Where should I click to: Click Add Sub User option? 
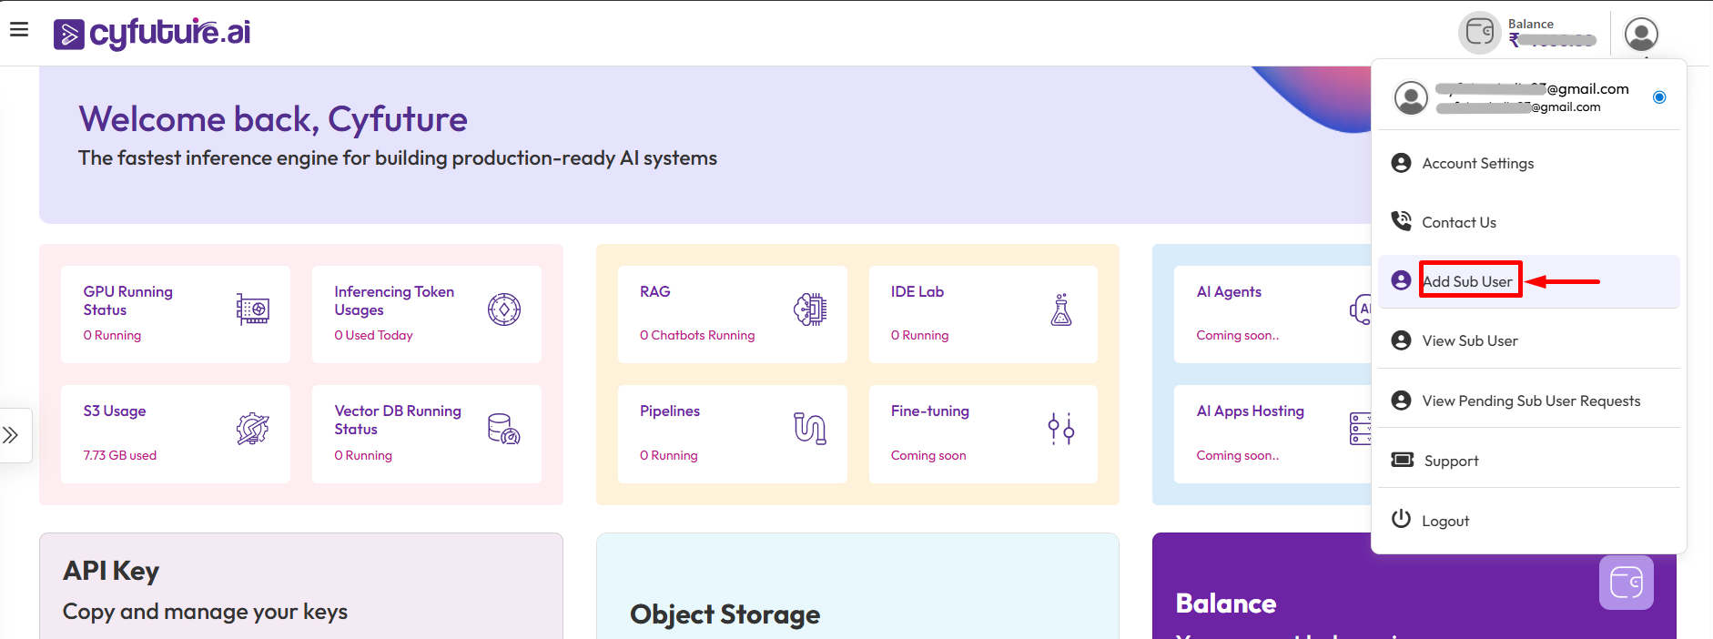pos(1467,282)
